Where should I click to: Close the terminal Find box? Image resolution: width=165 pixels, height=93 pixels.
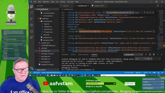160,59
